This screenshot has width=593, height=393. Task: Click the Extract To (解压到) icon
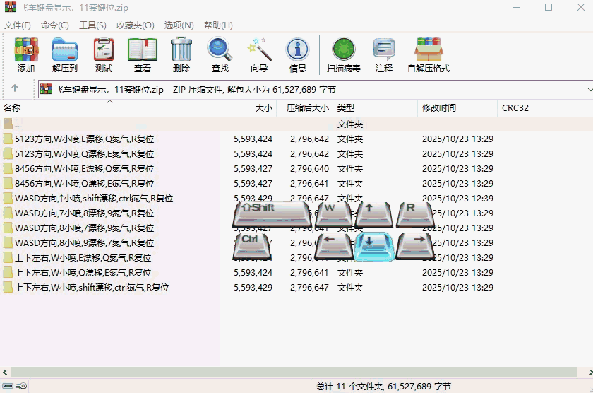click(x=65, y=54)
